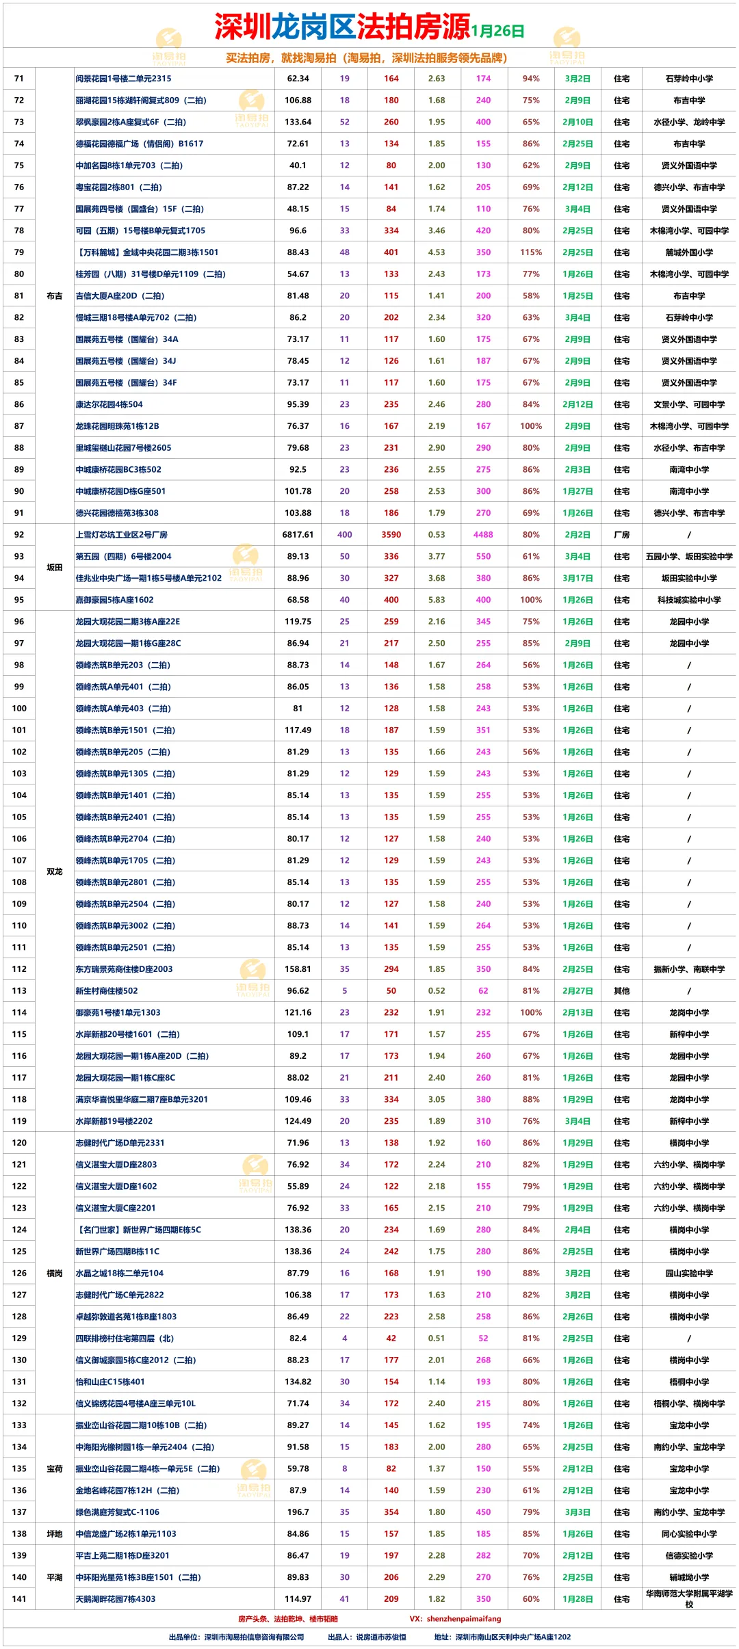
Task: Select listing 中环阳光星苑1栋3B座1501
Action: coord(138,1577)
